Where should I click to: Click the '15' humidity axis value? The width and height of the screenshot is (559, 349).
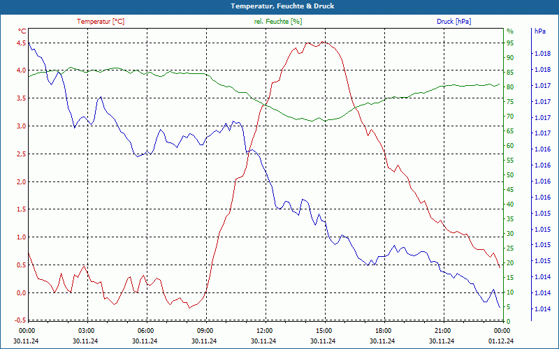pos(510,278)
